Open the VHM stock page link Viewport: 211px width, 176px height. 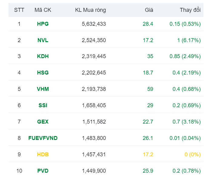coord(43,89)
